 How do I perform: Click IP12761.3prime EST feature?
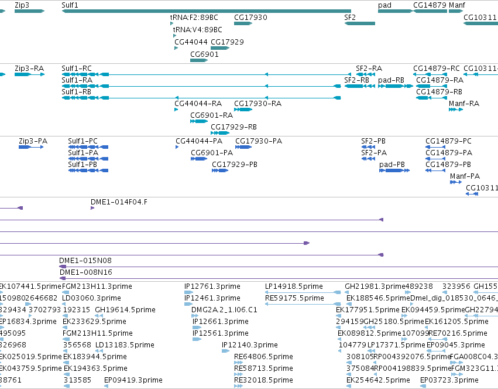(x=188, y=292)
